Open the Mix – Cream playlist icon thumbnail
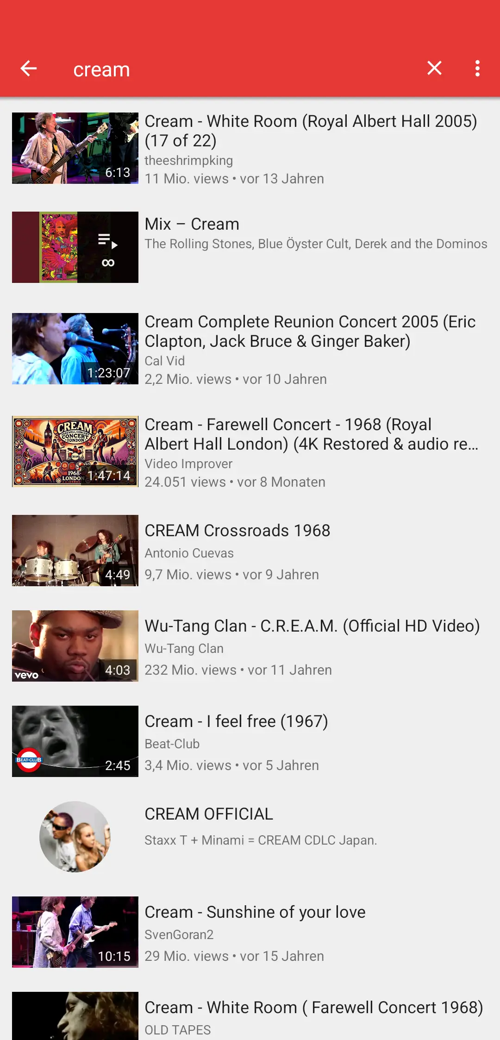Screen dimensions: 500x1040 [75, 247]
